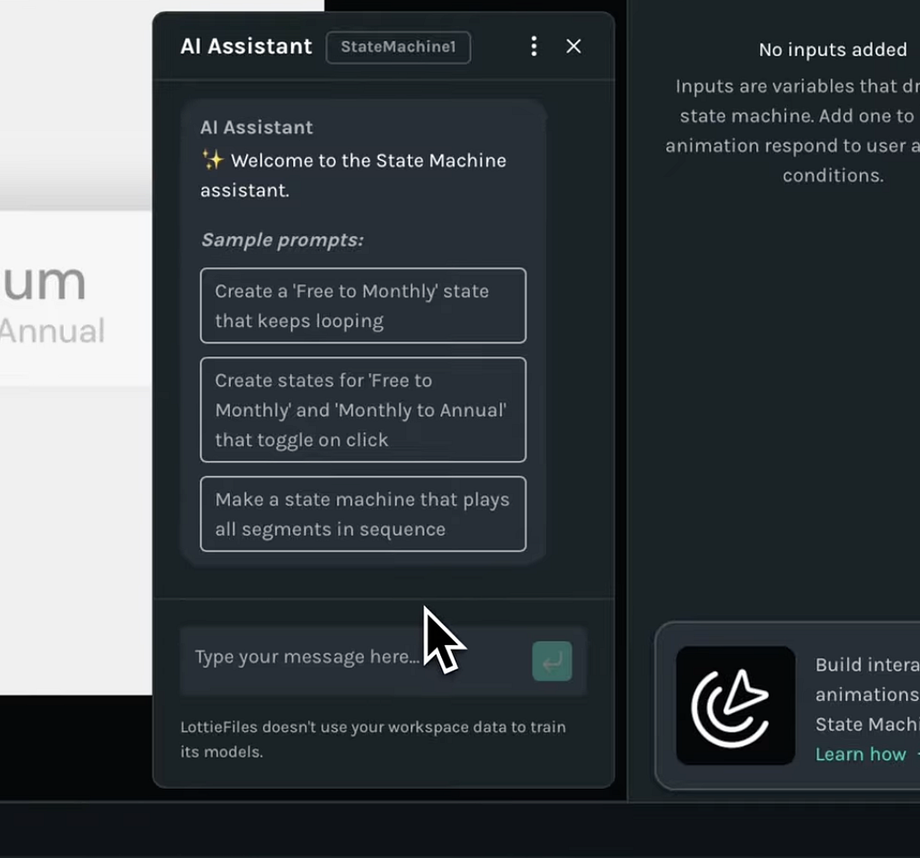This screenshot has width=920, height=858.
Task: Click the send message arrow button
Action: pos(552,661)
